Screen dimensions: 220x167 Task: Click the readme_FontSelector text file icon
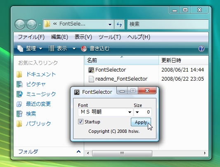91,79
